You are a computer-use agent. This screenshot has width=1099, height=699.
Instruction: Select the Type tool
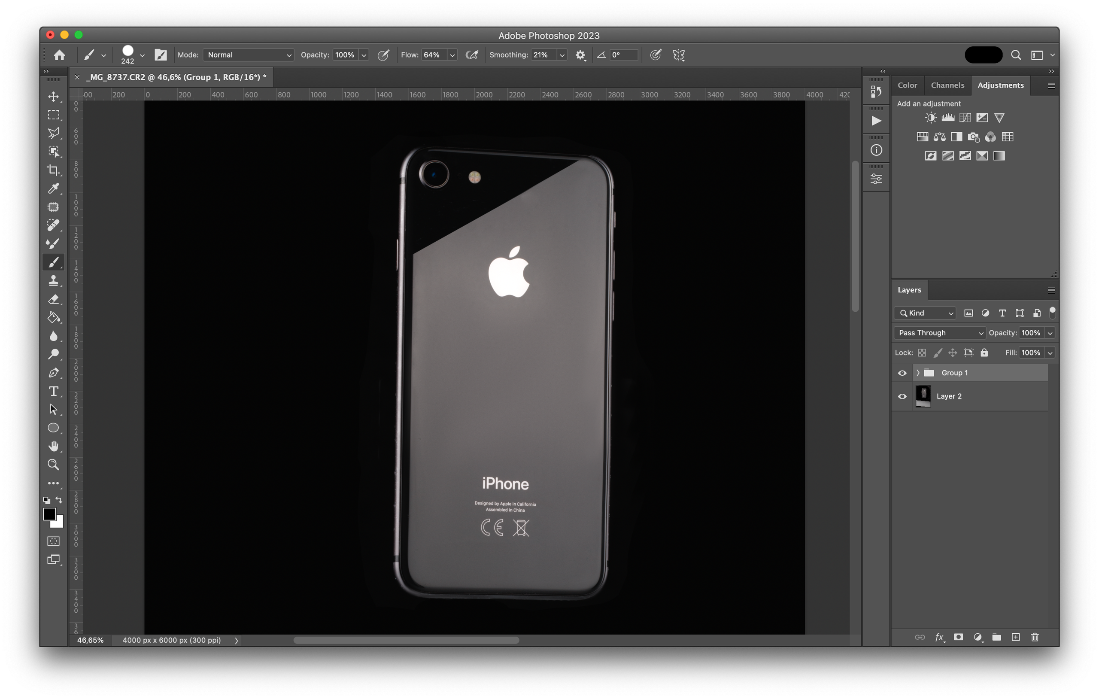[x=53, y=391]
